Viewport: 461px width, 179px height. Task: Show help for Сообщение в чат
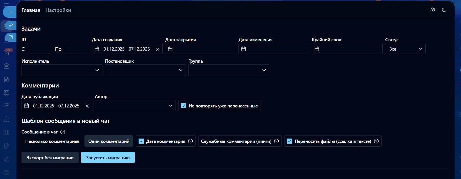coord(63,132)
